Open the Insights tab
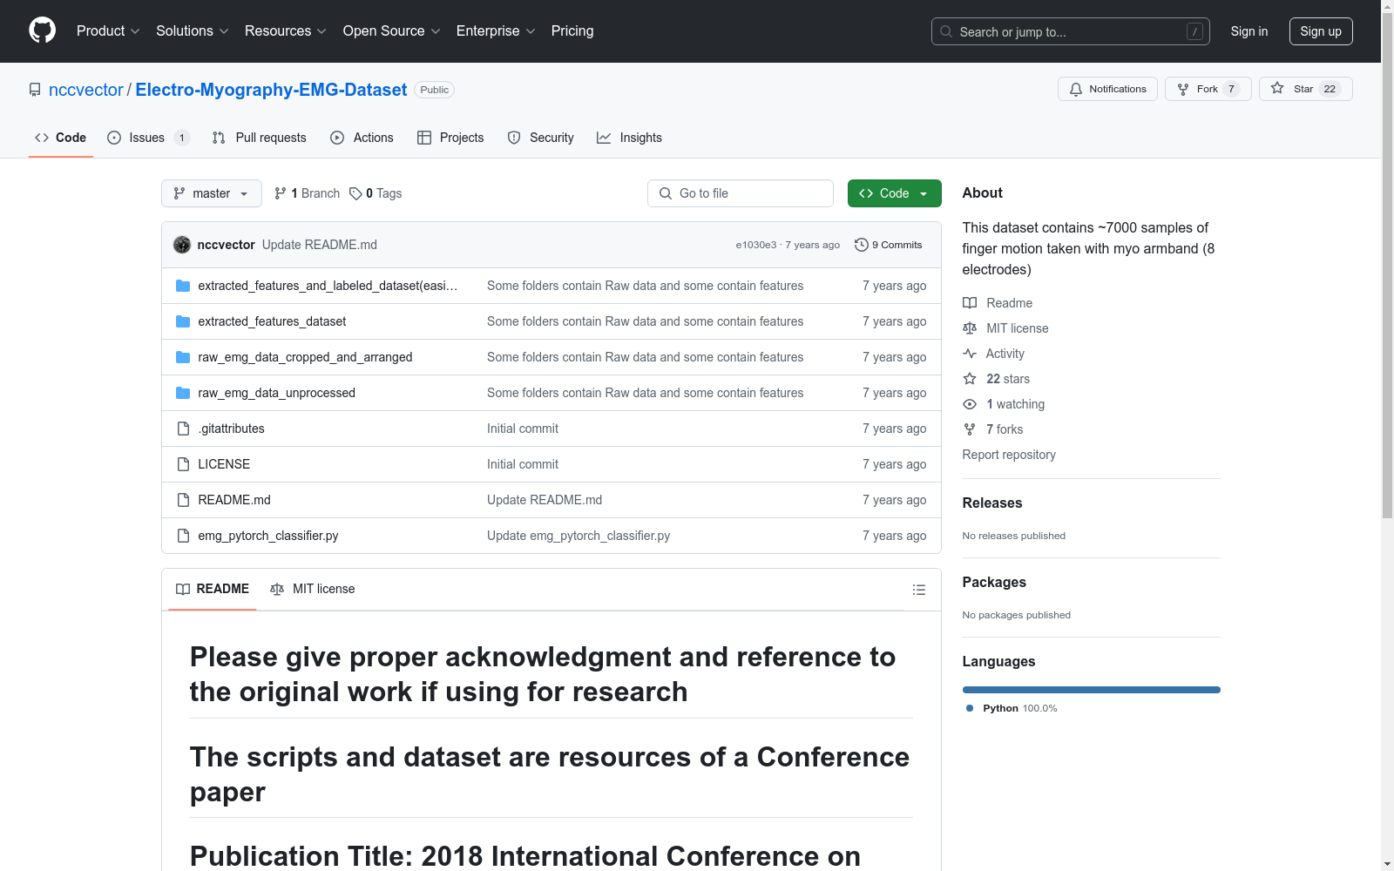This screenshot has height=871, width=1394. click(630, 138)
